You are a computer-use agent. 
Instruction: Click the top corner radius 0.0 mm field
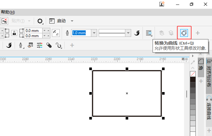[x=33, y=31]
